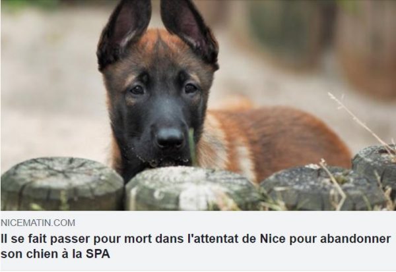The height and width of the screenshot is (272, 396).
Task: Click the gray caption area beside NICEMATIN.COM
Action: 235,223
